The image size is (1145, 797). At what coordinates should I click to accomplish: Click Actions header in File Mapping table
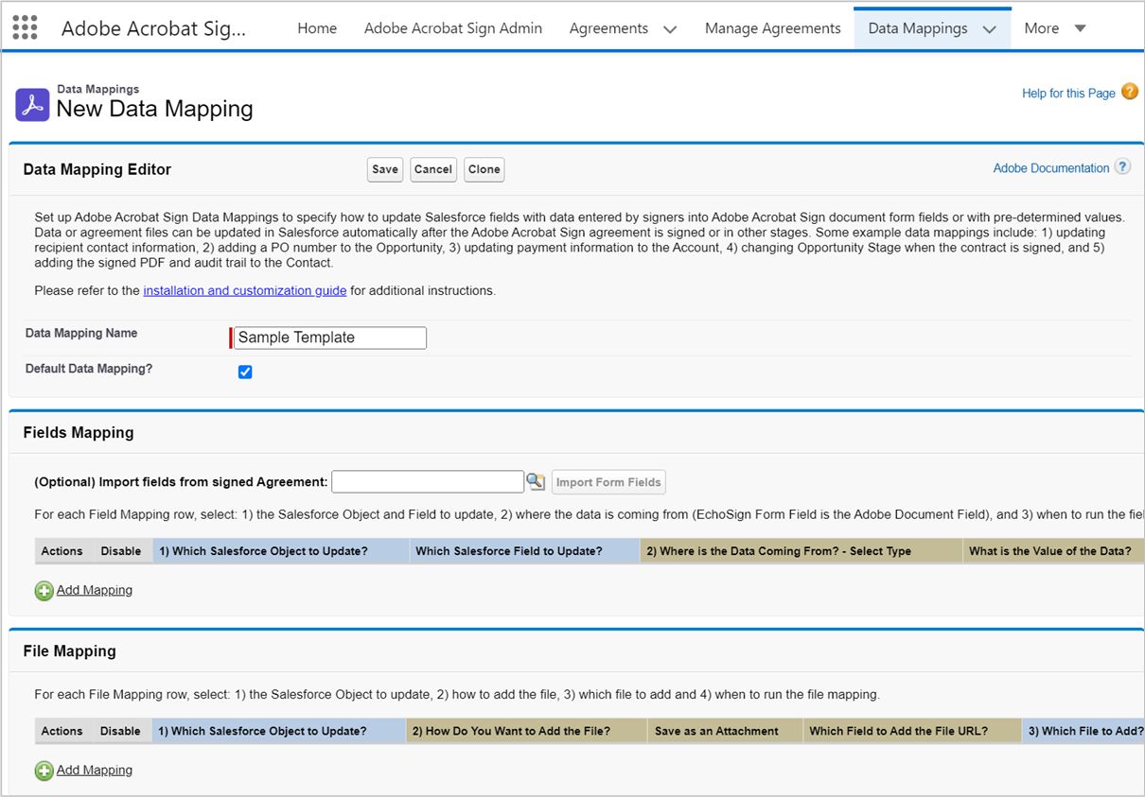[x=62, y=731]
